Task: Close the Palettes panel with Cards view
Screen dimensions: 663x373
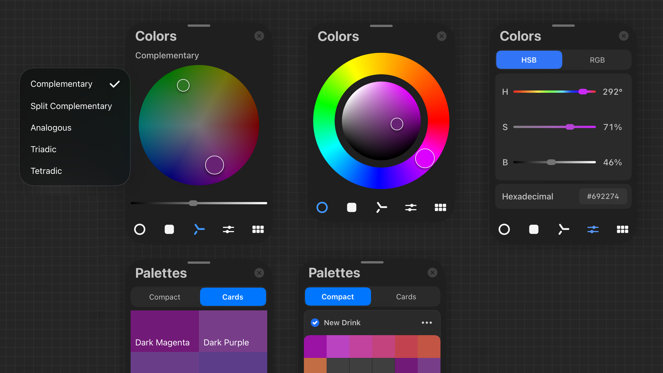Action: [x=259, y=273]
